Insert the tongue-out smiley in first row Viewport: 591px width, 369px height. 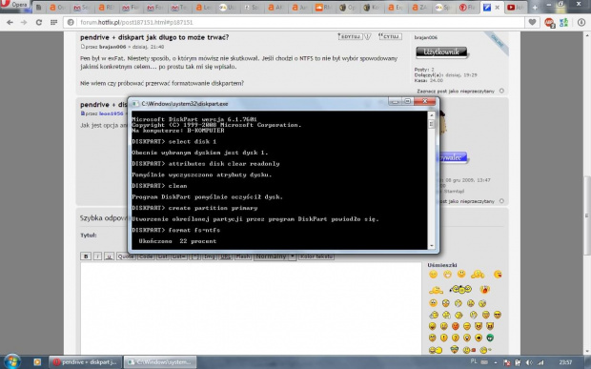pyautogui.click(x=498, y=275)
